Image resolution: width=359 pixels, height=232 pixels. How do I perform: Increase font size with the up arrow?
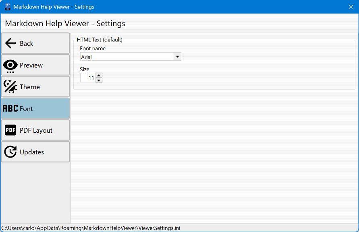click(x=99, y=75)
